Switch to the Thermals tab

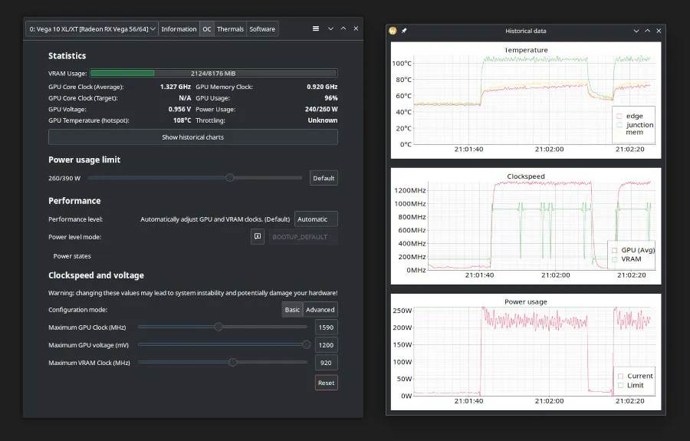[x=230, y=29]
